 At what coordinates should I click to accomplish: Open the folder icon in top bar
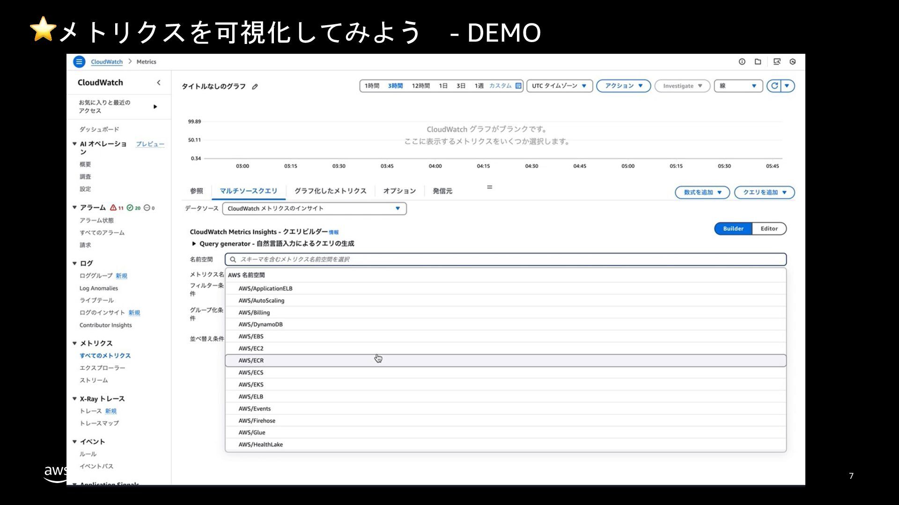758,62
